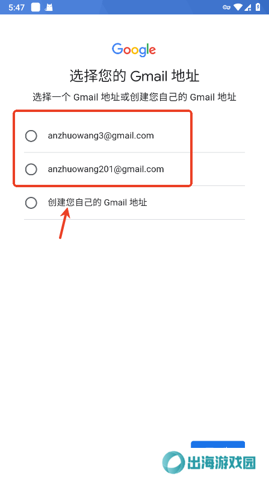This screenshot has width=269, height=478.
Task: Click the anzhuowang201@gmail.com address text
Action: [106, 169]
